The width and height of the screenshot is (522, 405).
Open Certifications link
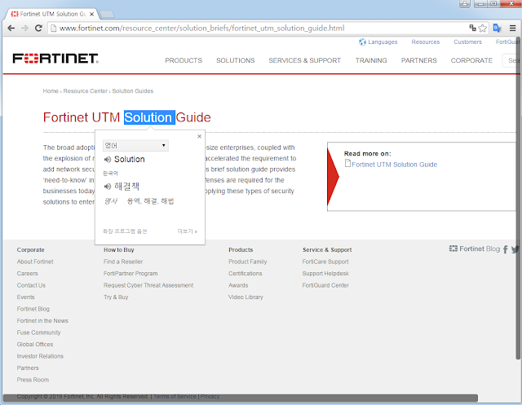click(x=245, y=274)
